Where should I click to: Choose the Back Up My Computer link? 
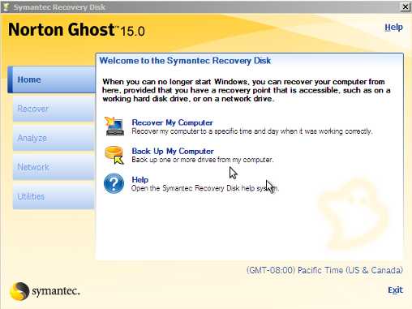coord(173,151)
